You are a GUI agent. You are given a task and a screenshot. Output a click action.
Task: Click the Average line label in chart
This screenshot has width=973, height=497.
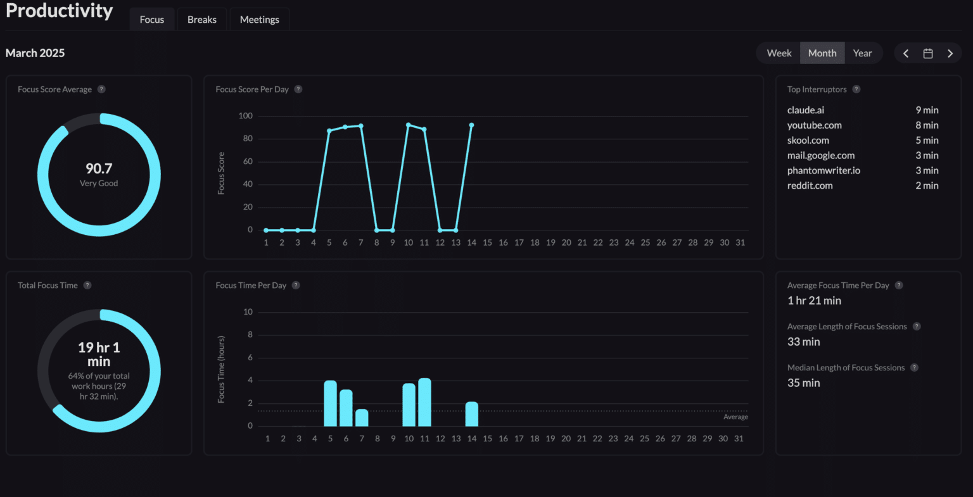[x=736, y=417]
